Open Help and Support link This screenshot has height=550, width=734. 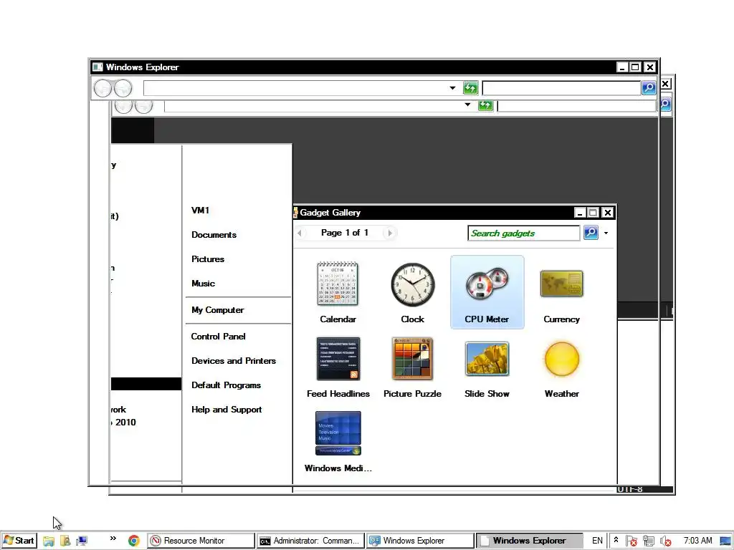tap(227, 410)
